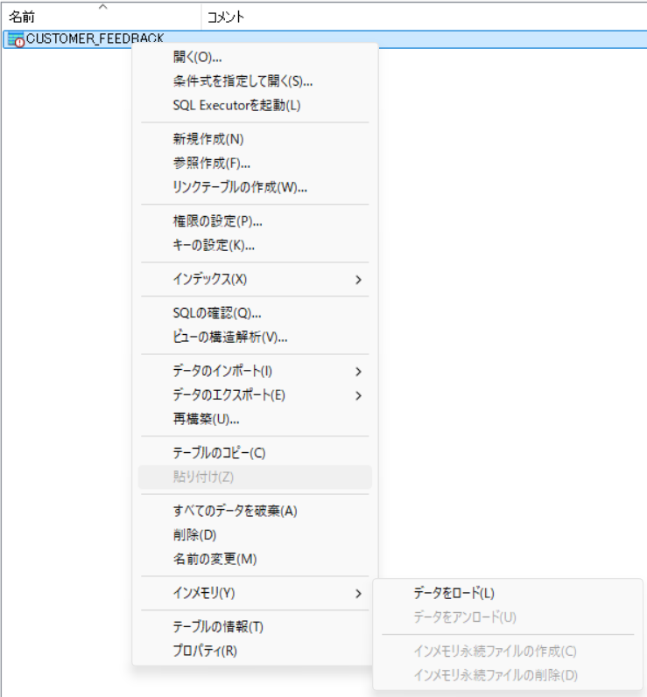Choose キーの設定(K)... item
Screen dimensions: 647x697
214,245
